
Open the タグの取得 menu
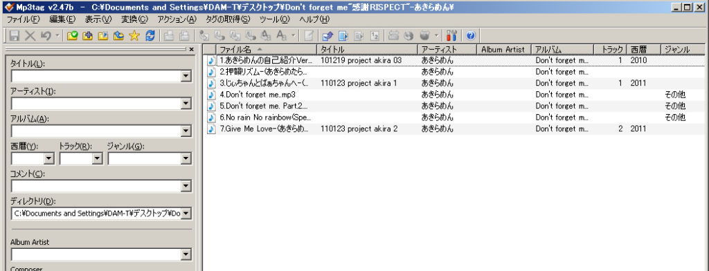coord(227,19)
